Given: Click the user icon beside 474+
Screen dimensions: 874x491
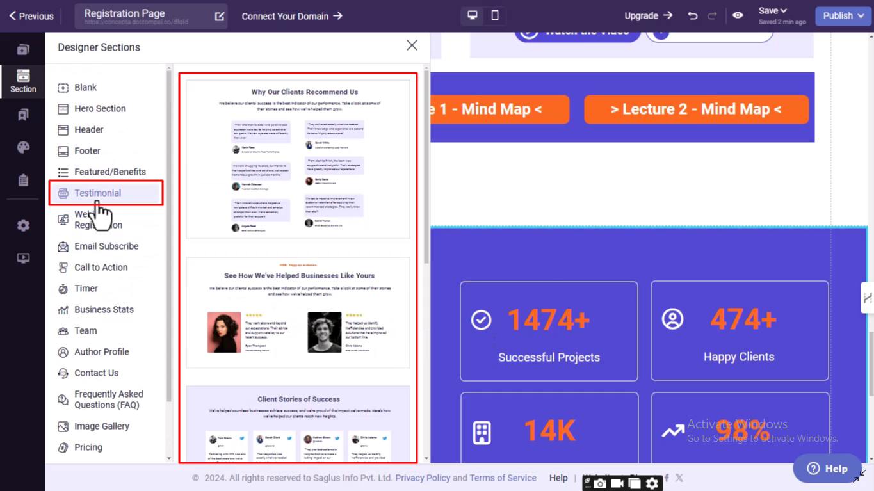Looking at the screenshot, I should coord(672,319).
